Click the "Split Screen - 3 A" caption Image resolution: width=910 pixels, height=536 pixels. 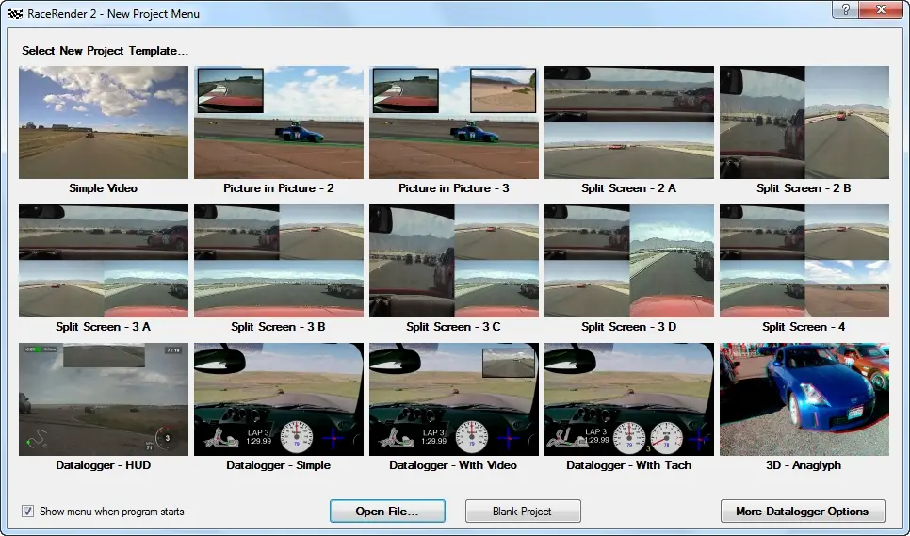[104, 327]
